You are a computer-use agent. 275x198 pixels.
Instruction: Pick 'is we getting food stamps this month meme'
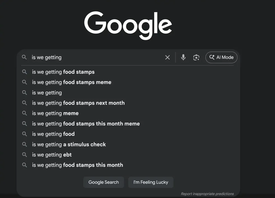coord(86,124)
